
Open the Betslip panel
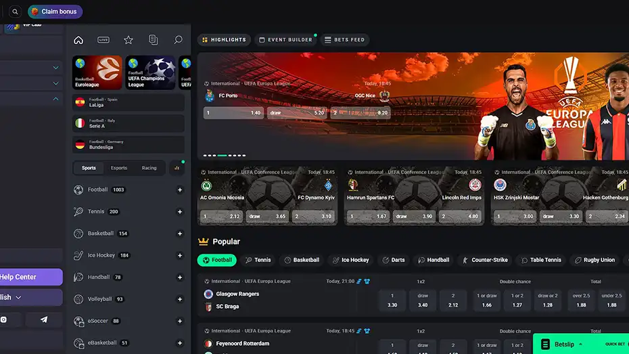pos(581,344)
